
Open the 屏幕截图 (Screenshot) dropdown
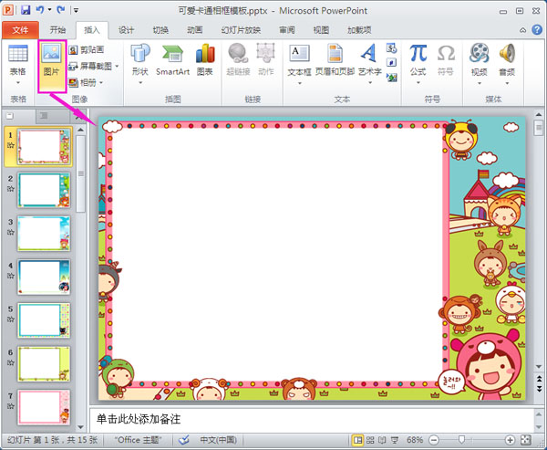click(94, 66)
